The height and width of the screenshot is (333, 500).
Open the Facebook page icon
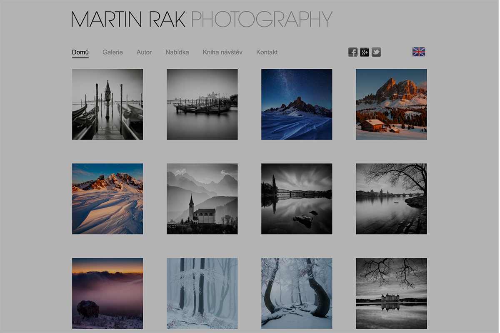[x=352, y=52]
